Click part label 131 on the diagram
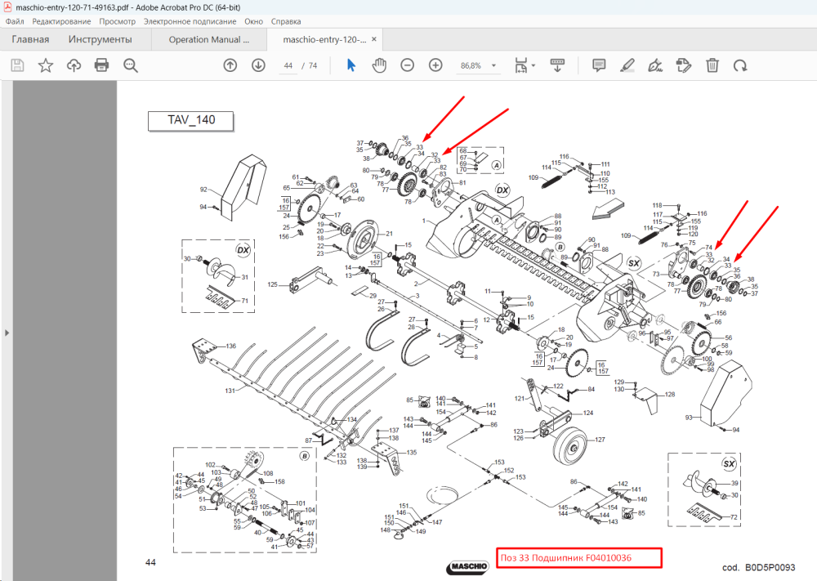The width and height of the screenshot is (817, 581). 230,391
